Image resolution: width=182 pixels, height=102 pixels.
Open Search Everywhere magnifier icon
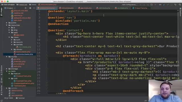click(x=180, y=5)
